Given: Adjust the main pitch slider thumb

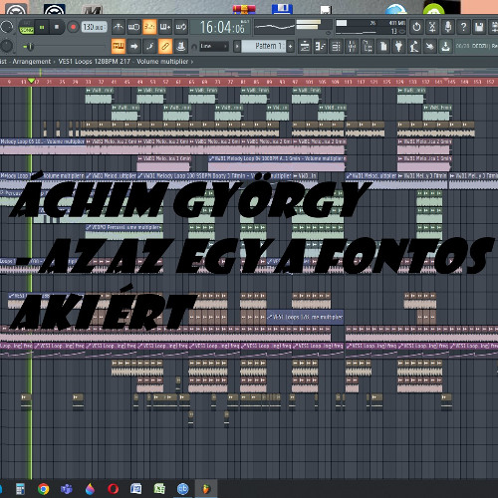Looking at the screenshot, I should pyautogui.click(x=30, y=47).
